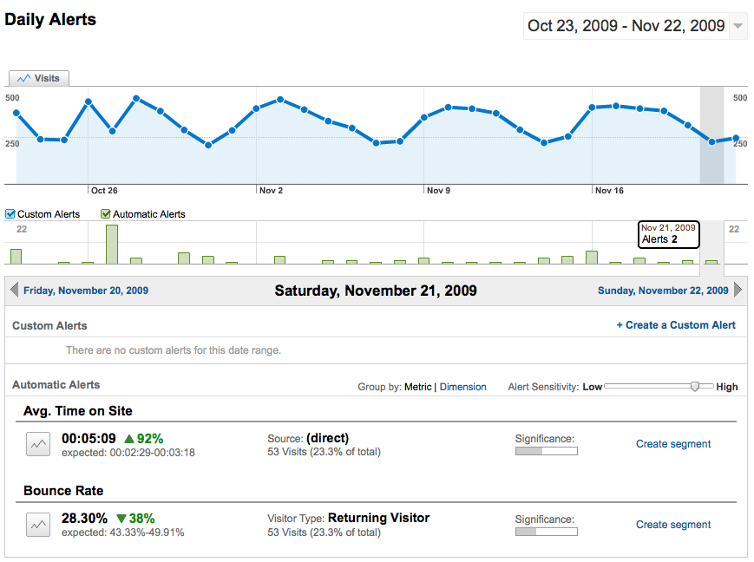This screenshot has width=754, height=562.
Task: Click the Nov 21 alert bar
Action: click(x=711, y=261)
